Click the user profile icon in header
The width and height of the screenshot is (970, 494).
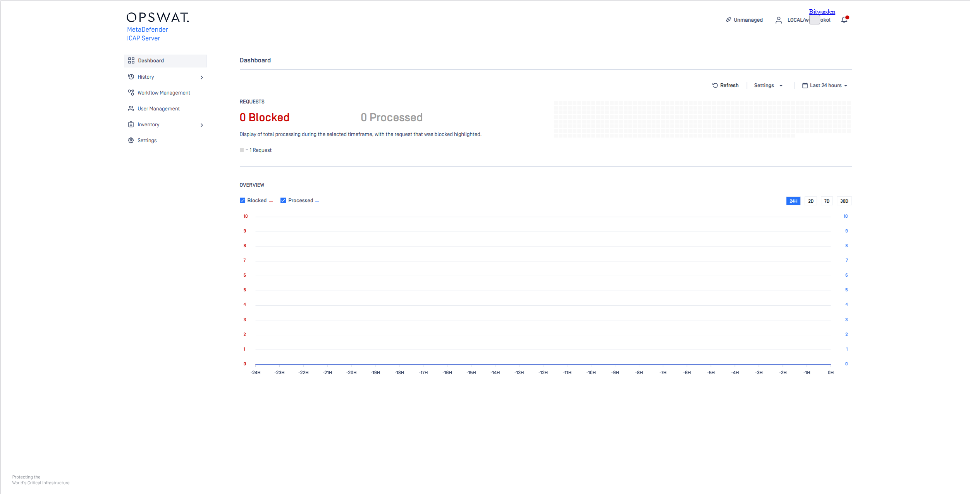(779, 20)
